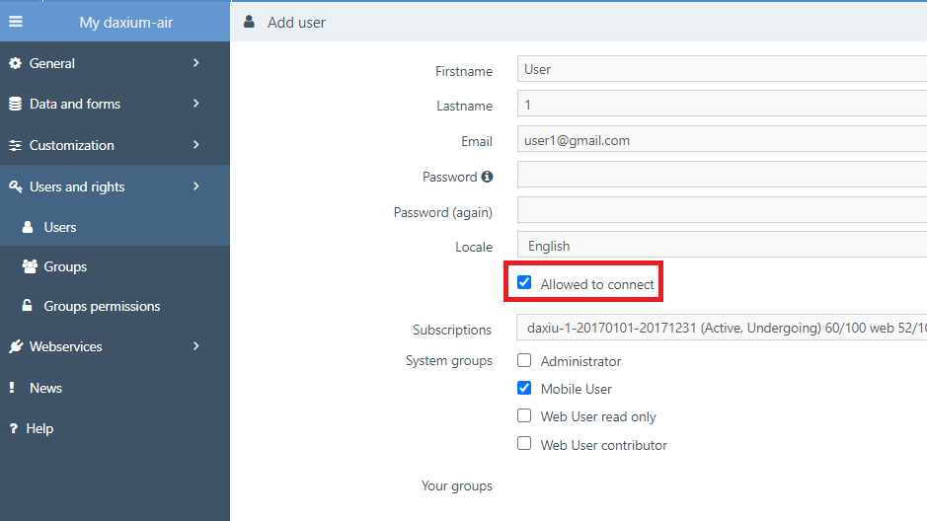Click the Webservices plug icon
The image size is (927, 521).
pyautogui.click(x=16, y=346)
